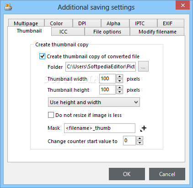This screenshot has height=188, width=193.
Task: Decrease Thumbnail height with down arrow
Action: (120, 92)
